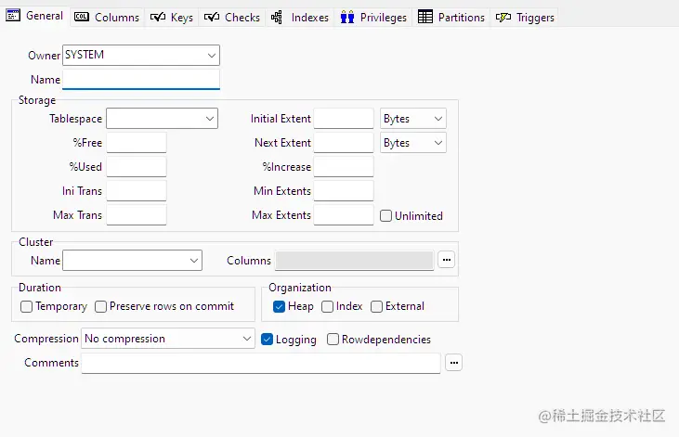This screenshot has height=437, width=679.
Task: Focus the Comments text field
Action: 261,363
